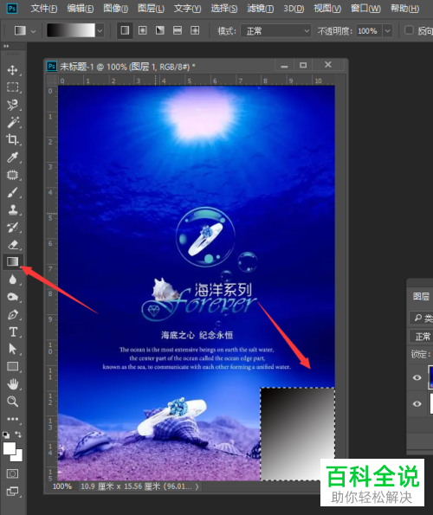Click the foreground color swatch

[10, 448]
